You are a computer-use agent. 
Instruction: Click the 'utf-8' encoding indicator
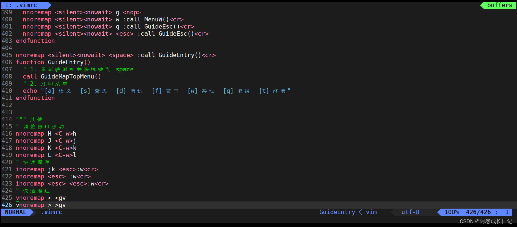410,212
